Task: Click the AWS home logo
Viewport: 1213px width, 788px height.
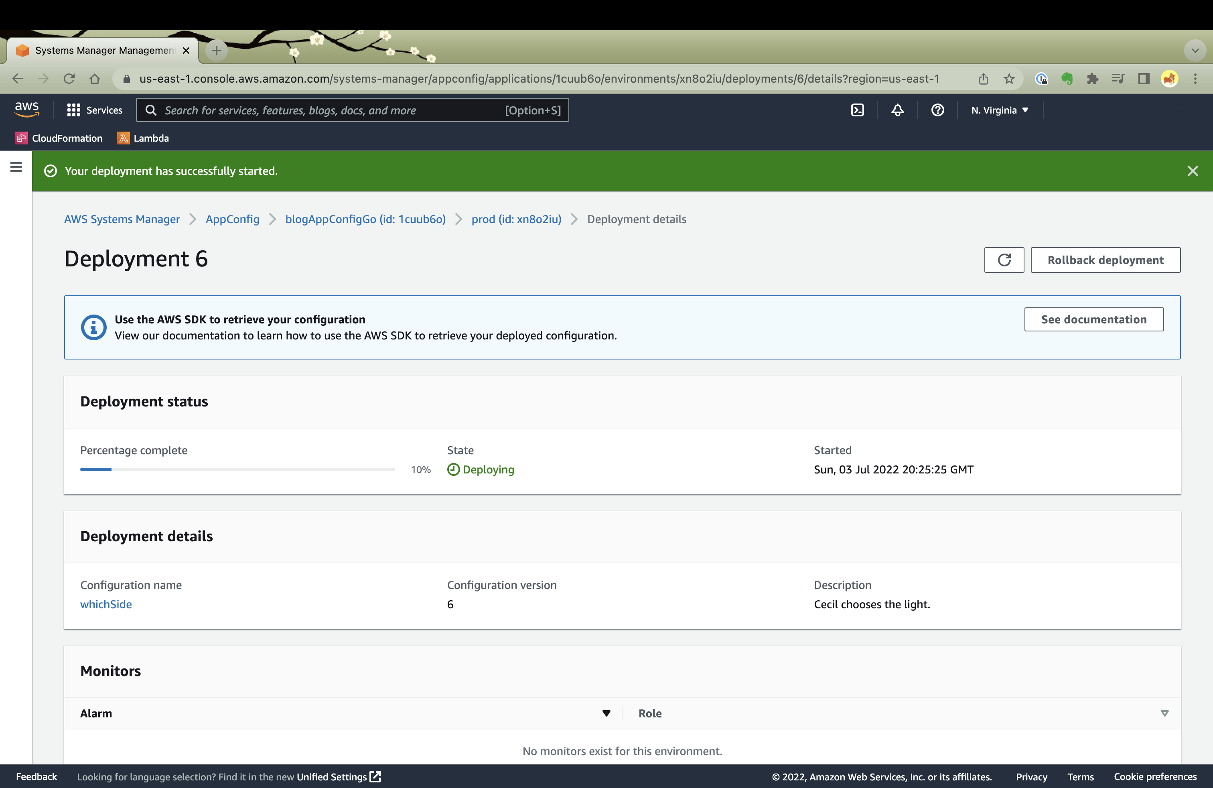Action: coord(27,110)
